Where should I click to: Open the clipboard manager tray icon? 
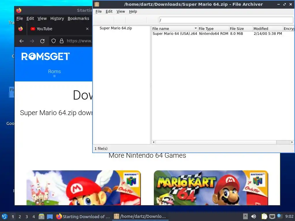click(264, 216)
